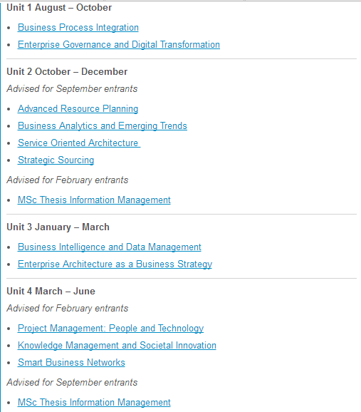
Task: Go to the Strategic Sourcing course
Action: [x=56, y=160]
